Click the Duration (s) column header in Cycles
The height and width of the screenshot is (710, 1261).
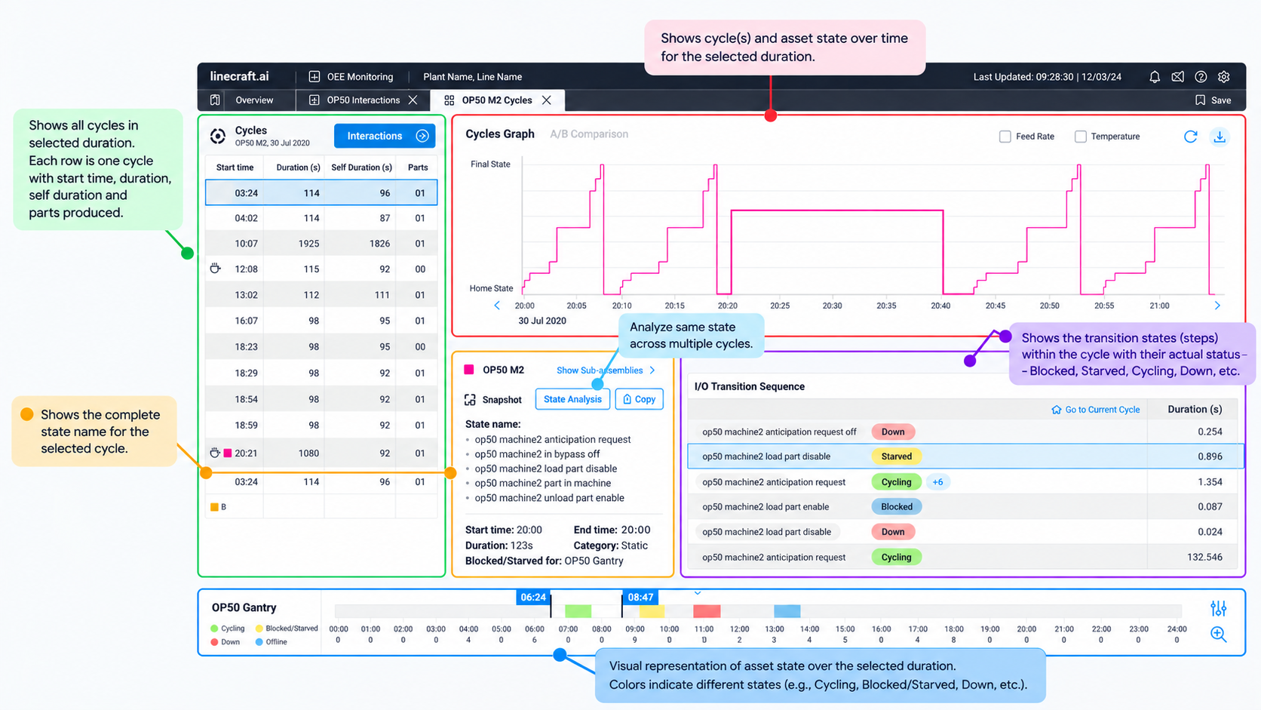(x=298, y=168)
